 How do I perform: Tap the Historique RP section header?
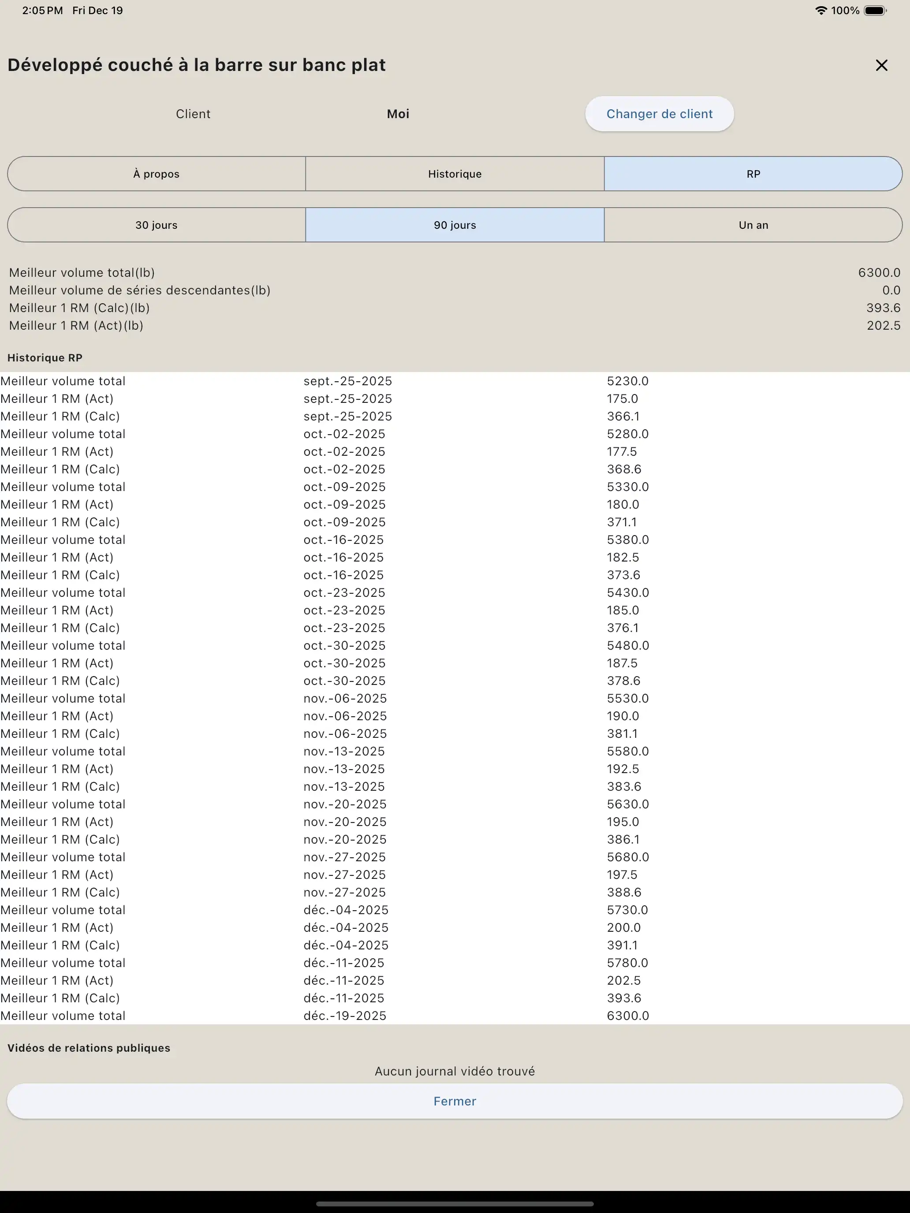[x=45, y=357]
